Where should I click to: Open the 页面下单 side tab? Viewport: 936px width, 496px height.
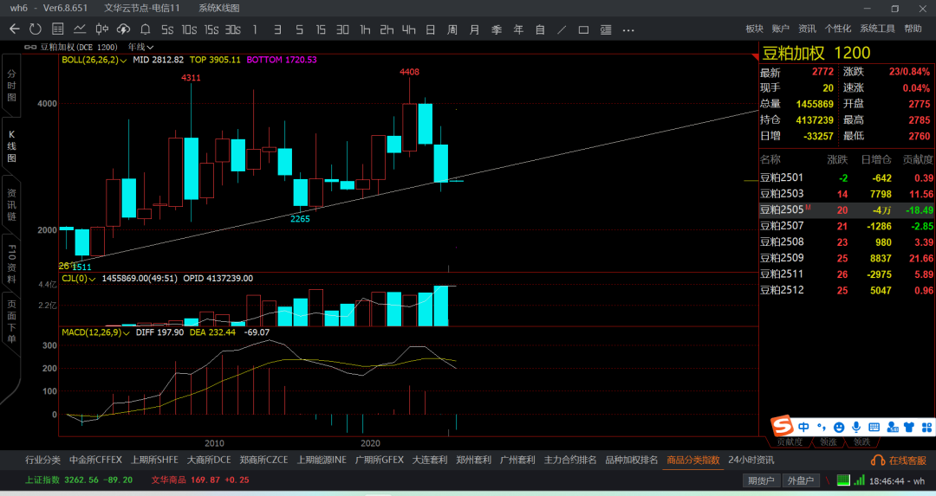tap(11, 322)
